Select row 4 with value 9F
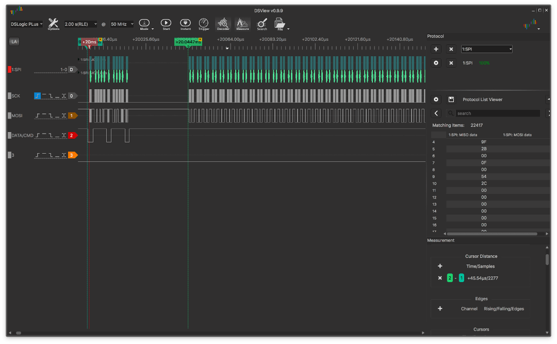Viewport: 557px width, 344px height. click(490, 142)
